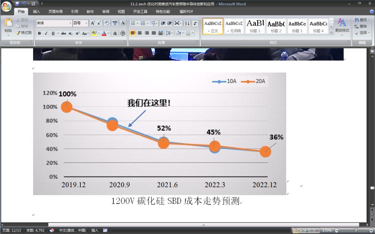375x234 pixels.
Task: Open the font size dropdown (四号)
Action: pos(86,23)
